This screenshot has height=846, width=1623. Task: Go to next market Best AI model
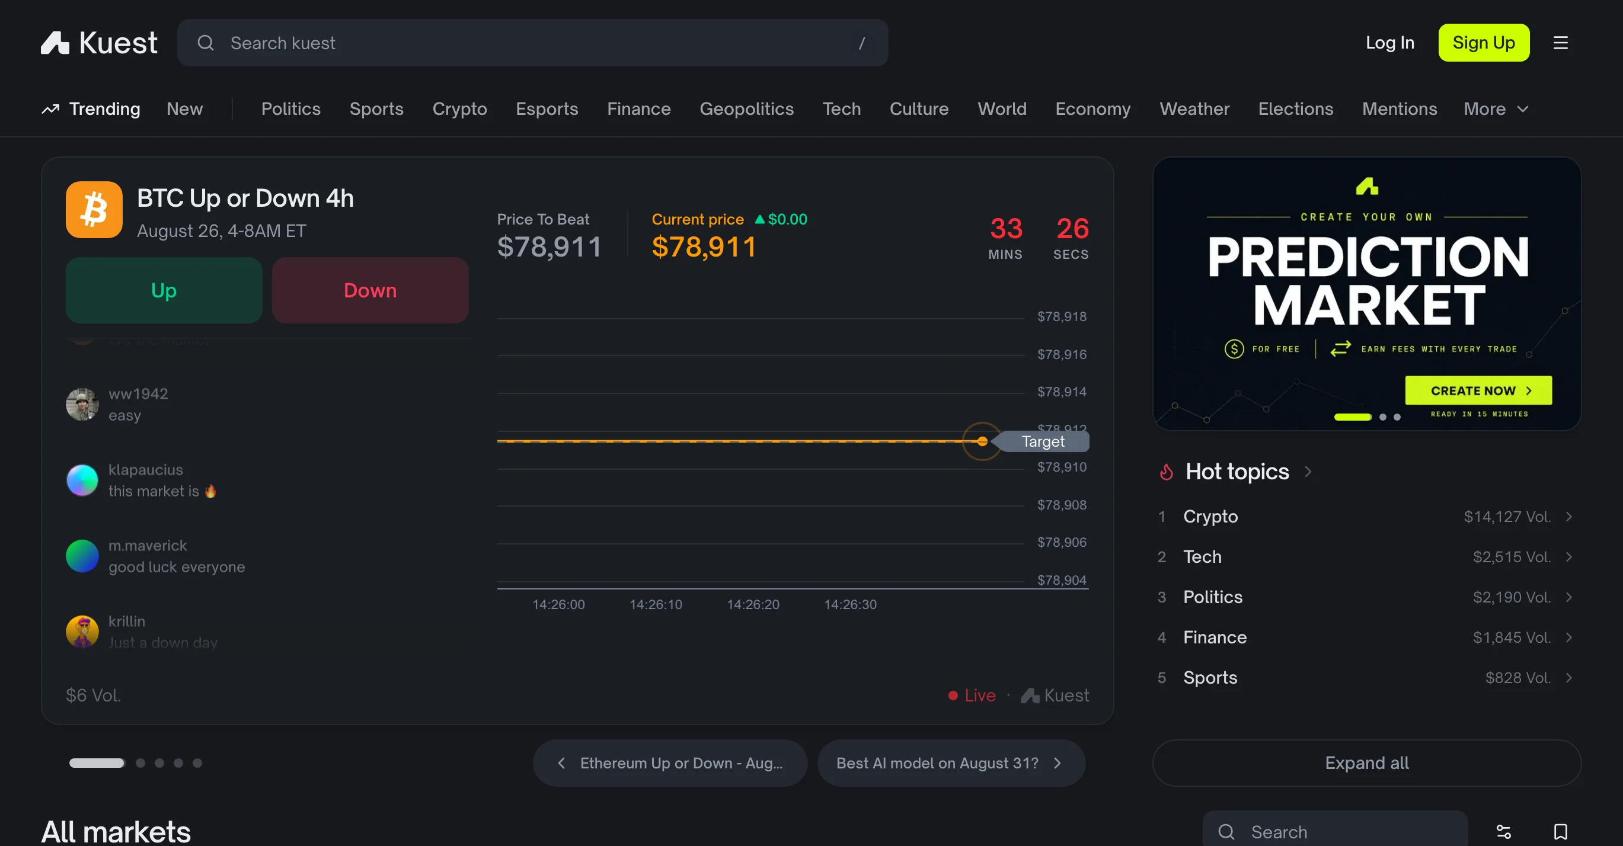click(951, 763)
